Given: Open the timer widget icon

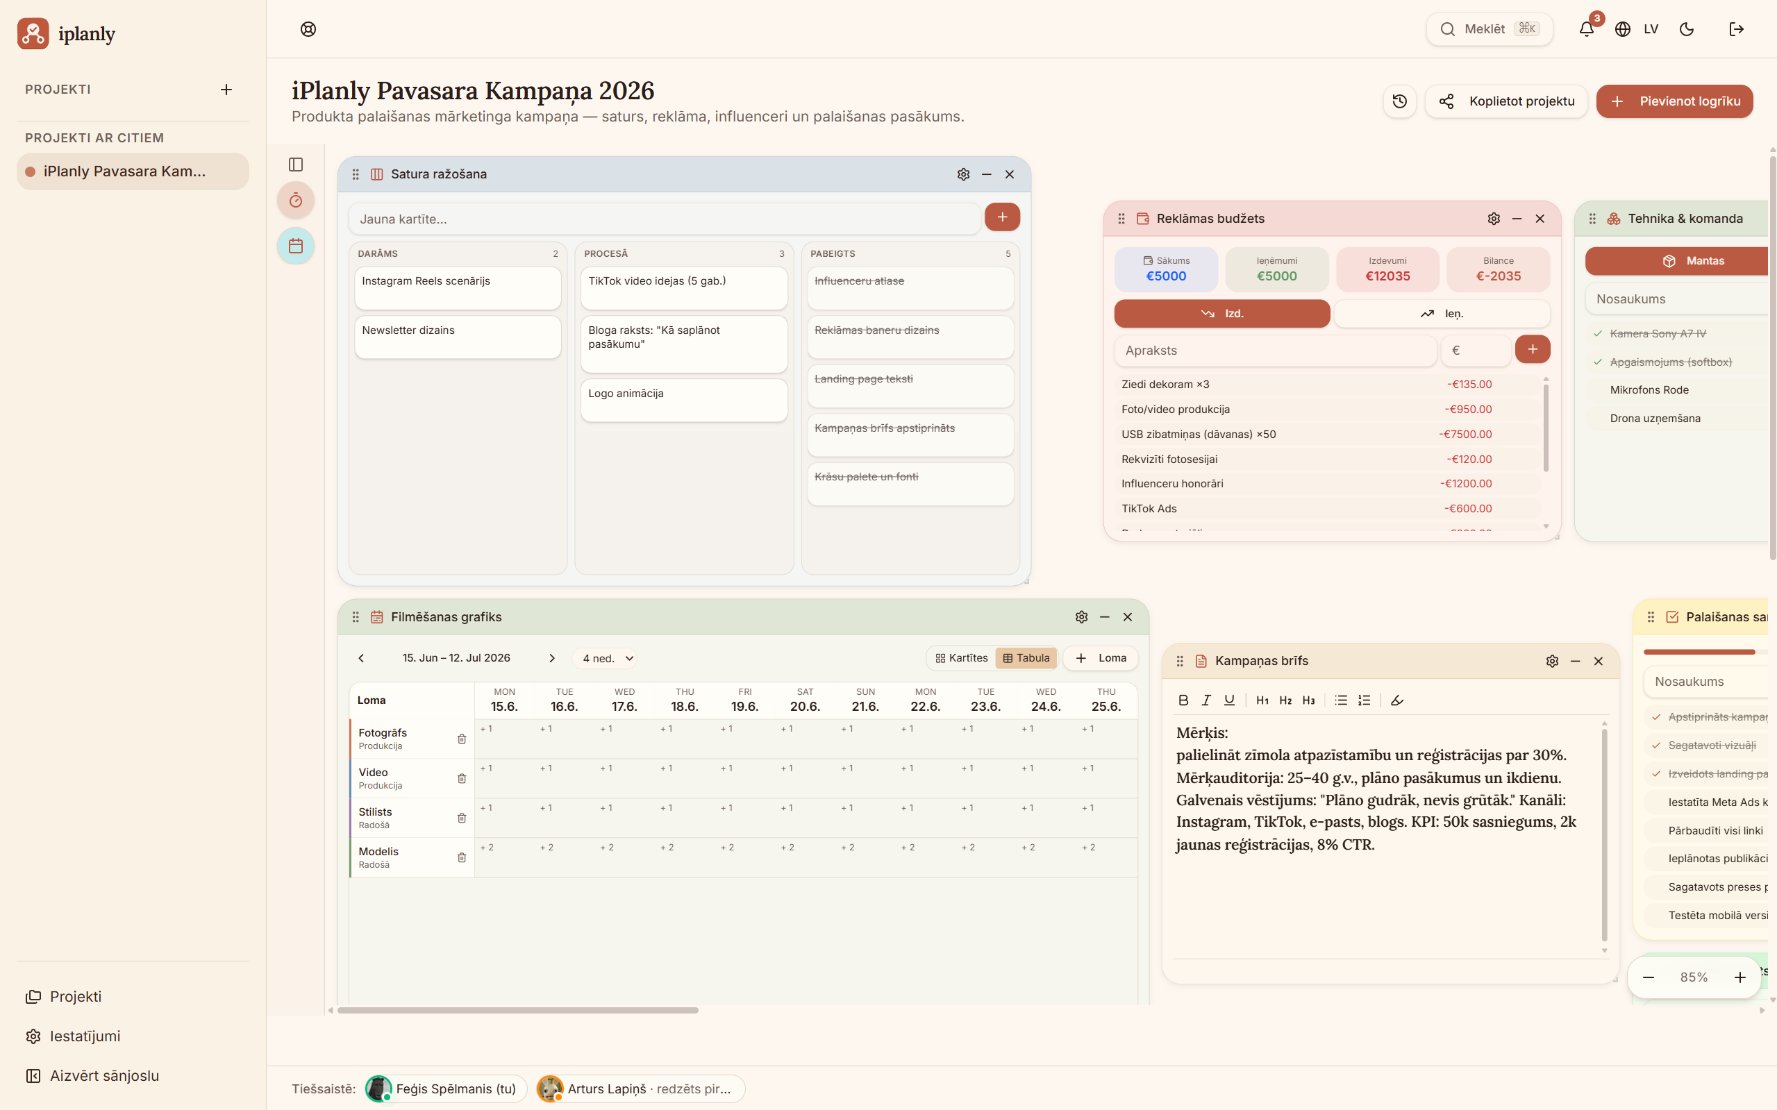Looking at the screenshot, I should (x=296, y=201).
